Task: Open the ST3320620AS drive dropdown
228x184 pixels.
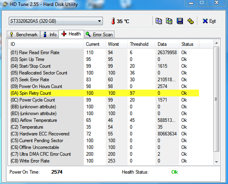Action: coord(56,21)
